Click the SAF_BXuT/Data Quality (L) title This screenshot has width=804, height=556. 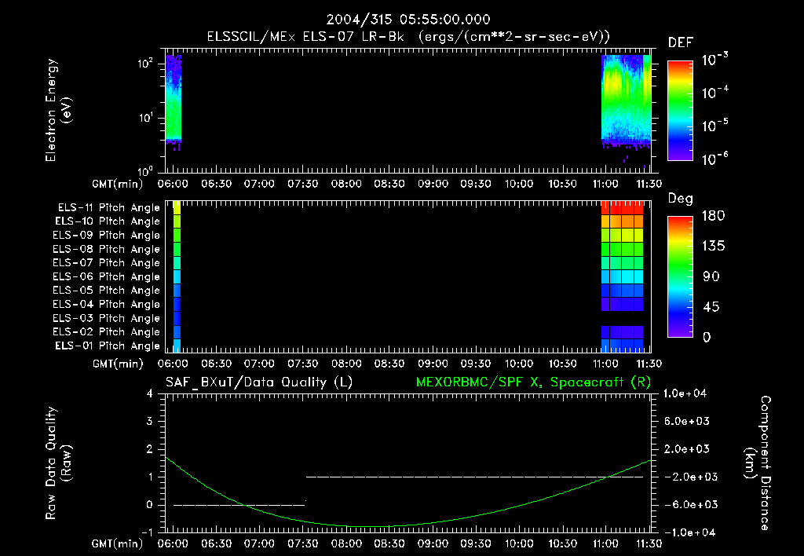coord(259,382)
